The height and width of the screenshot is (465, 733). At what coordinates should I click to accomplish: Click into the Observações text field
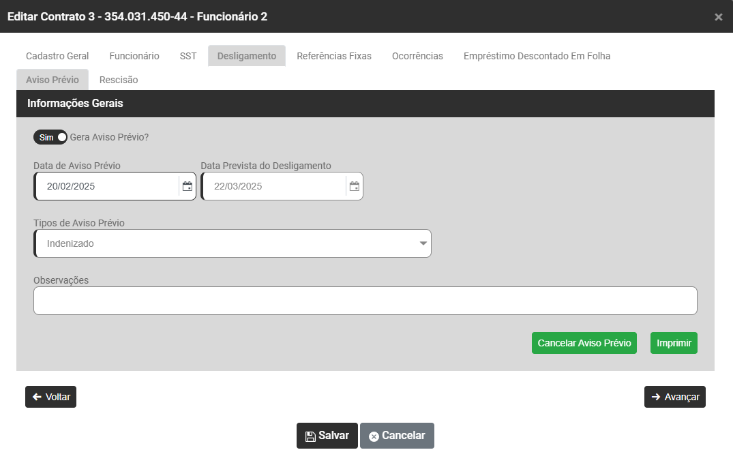(x=365, y=301)
